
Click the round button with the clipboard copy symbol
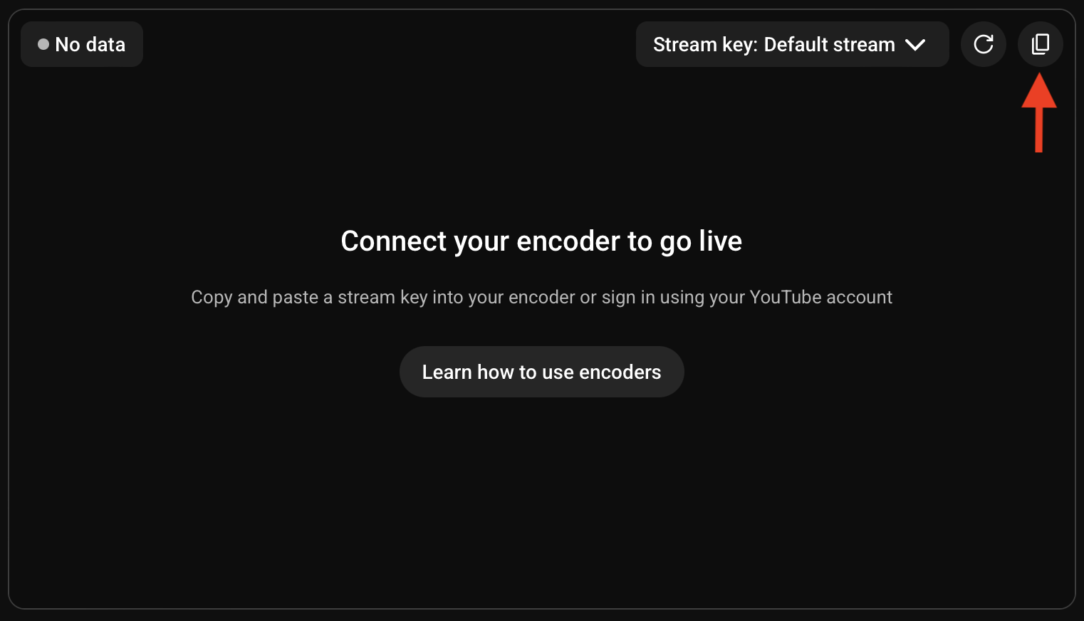pos(1040,44)
